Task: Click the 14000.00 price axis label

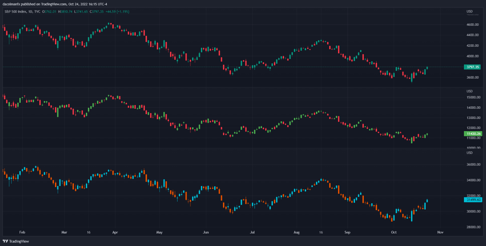Action: (x=473, y=108)
